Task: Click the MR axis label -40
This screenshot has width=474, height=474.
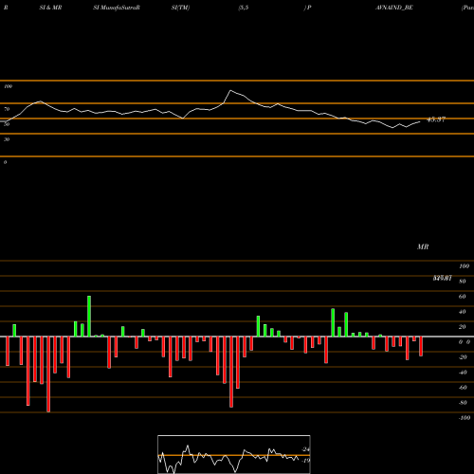Action: pos(463,373)
